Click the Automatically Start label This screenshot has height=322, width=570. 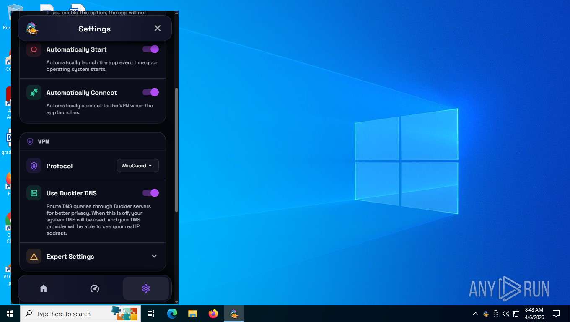tap(76, 49)
